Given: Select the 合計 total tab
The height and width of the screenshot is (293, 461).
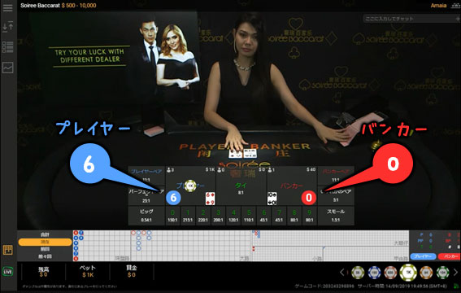Looking at the screenshot, I should tap(45, 234).
